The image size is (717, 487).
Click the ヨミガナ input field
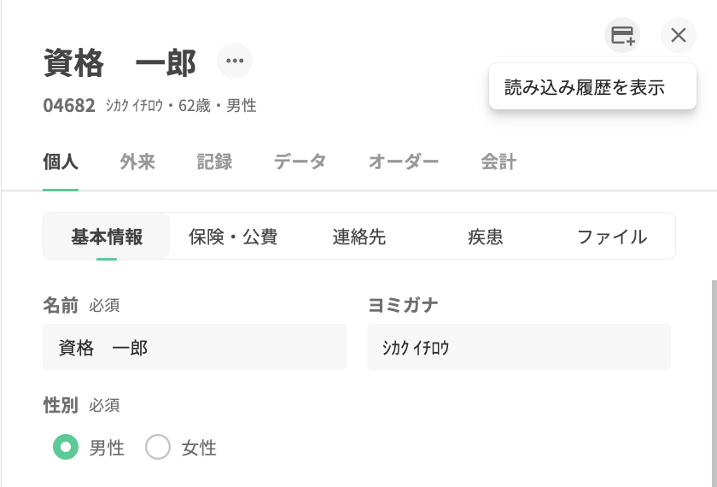coord(518,347)
